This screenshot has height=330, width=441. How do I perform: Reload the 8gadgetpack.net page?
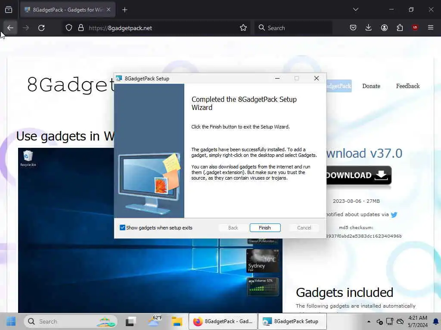[x=41, y=28]
